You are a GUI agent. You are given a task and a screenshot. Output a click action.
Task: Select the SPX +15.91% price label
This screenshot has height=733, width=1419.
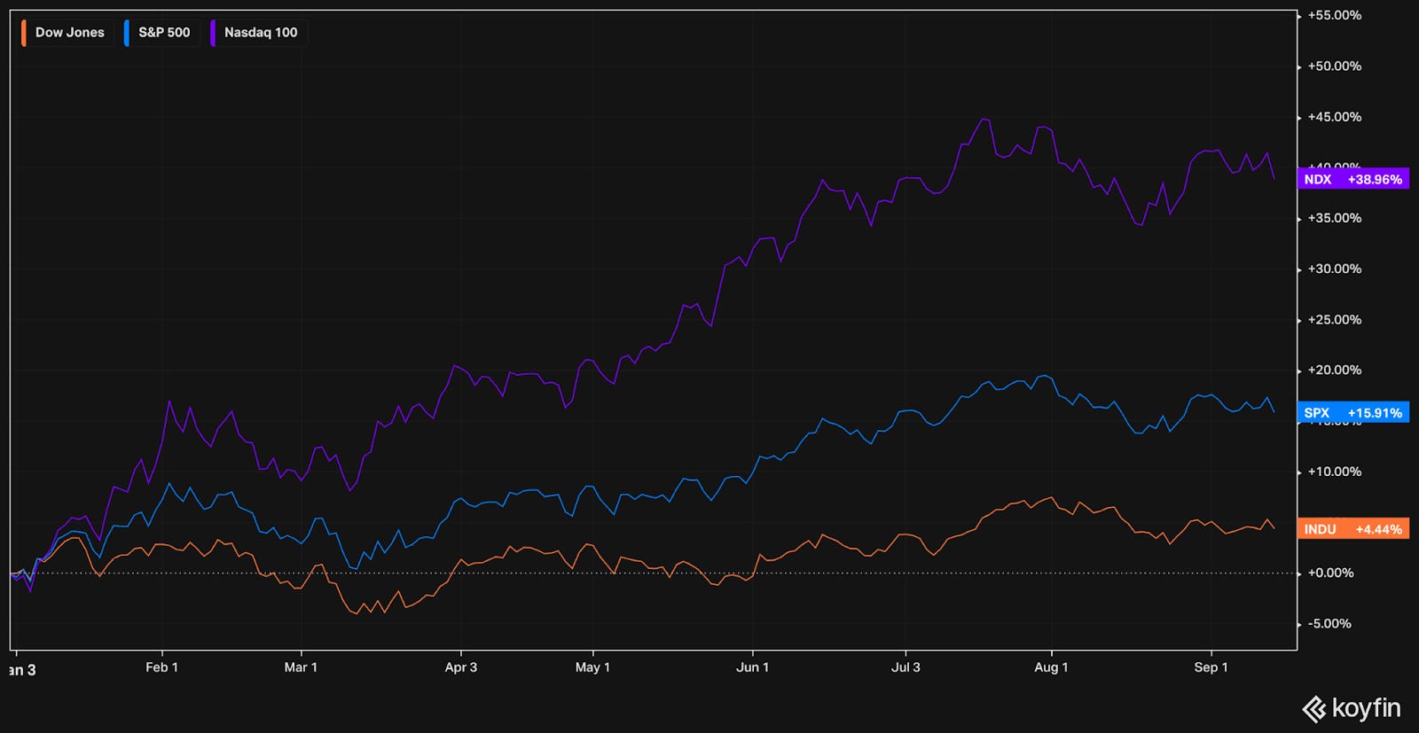[x=1352, y=413]
